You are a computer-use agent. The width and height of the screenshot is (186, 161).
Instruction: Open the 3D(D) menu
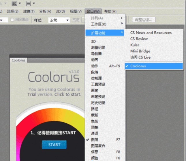point(60,11)
